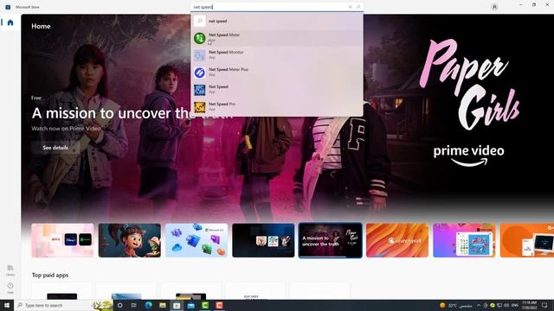Image resolution: width=554 pixels, height=311 pixels.
Task: Click the search magnifier button in the search box
Action: tap(358, 7)
